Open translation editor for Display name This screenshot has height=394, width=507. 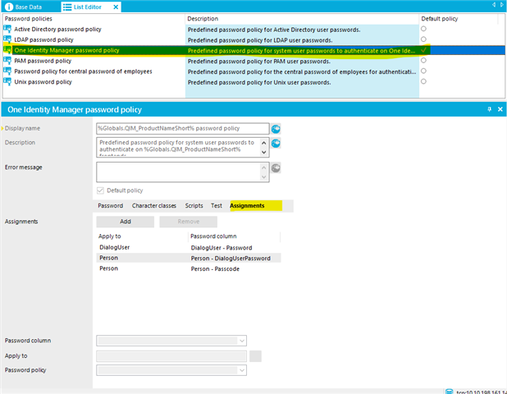(276, 129)
